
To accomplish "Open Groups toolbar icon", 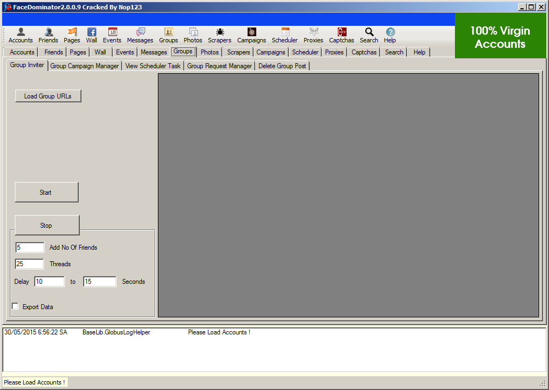I will point(168,36).
